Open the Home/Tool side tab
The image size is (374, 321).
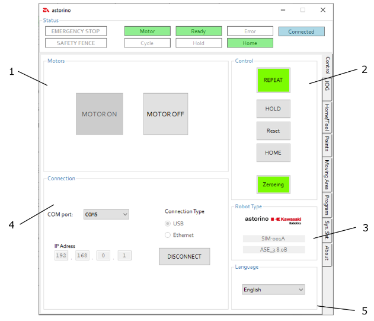[327, 117]
